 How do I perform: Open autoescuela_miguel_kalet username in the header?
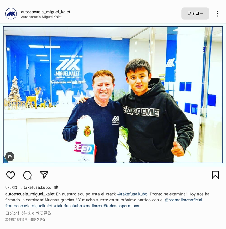point(46,12)
